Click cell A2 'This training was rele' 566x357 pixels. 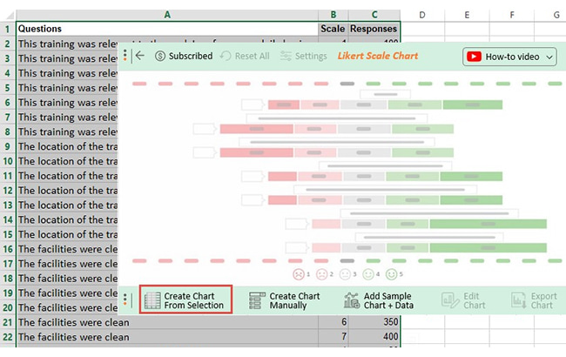point(68,44)
